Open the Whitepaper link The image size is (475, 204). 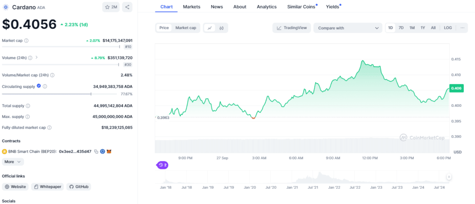[48, 187]
